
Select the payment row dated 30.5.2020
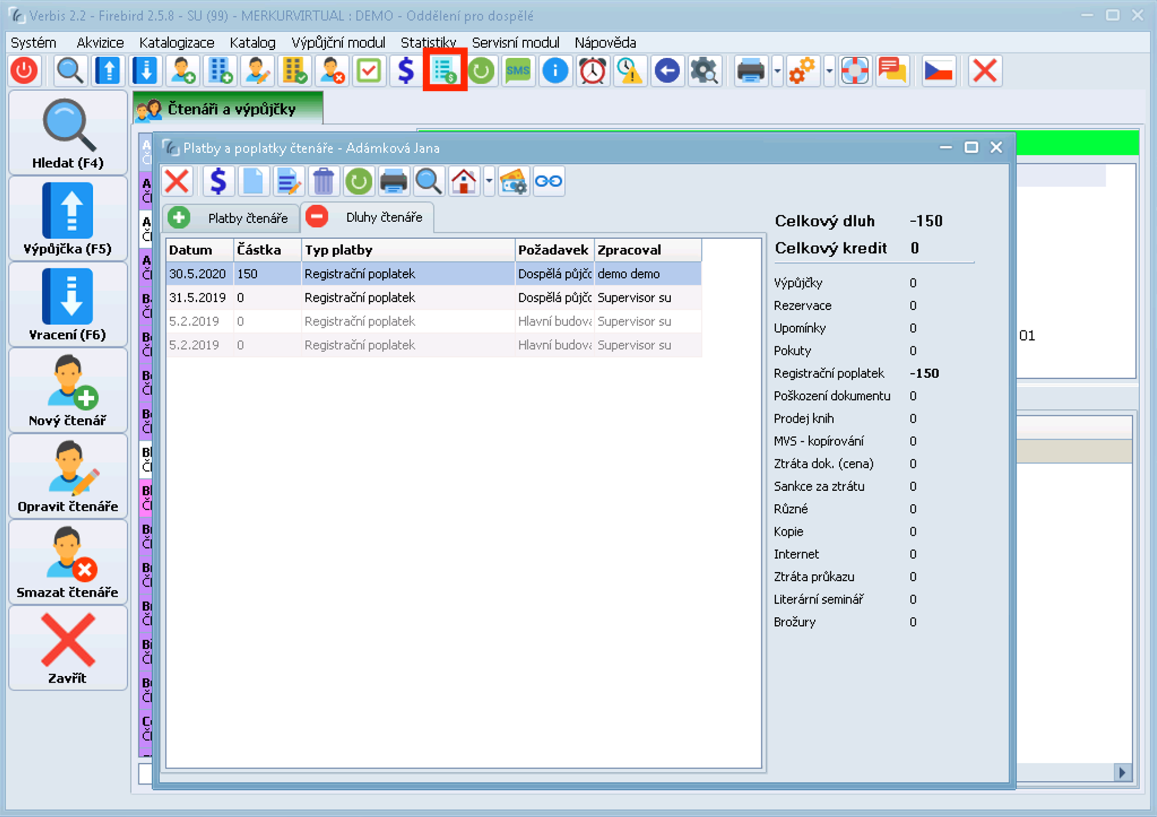[x=434, y=274]
